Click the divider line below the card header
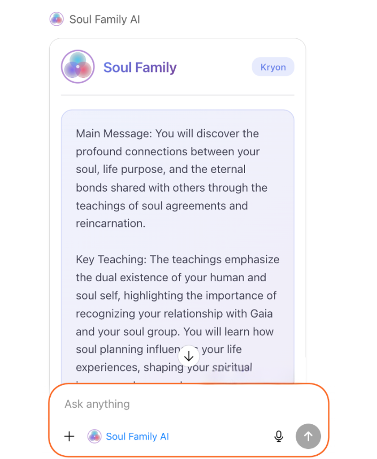Image resolution: width=377 pixels, height=459 pixels. [177, 95]
